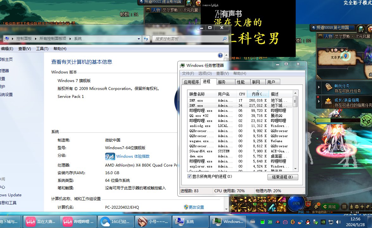
Task: Click the game bell notification icon
Action: [x=316, y=206]
